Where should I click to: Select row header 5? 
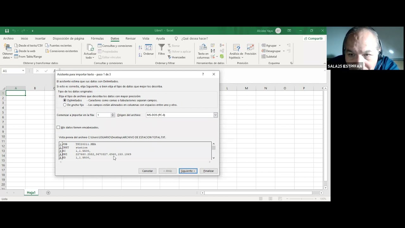pos(3,112)
